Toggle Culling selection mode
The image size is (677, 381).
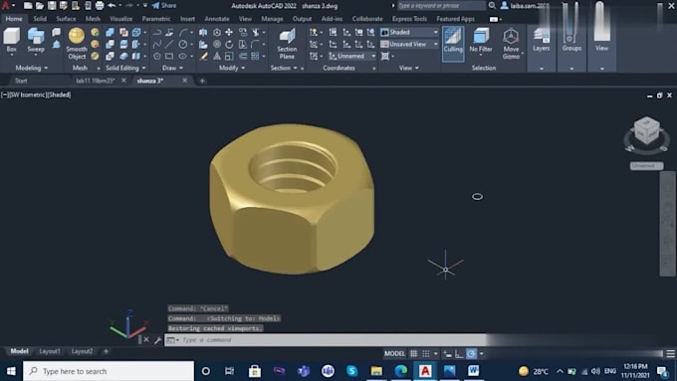click(x=453, y=43)
